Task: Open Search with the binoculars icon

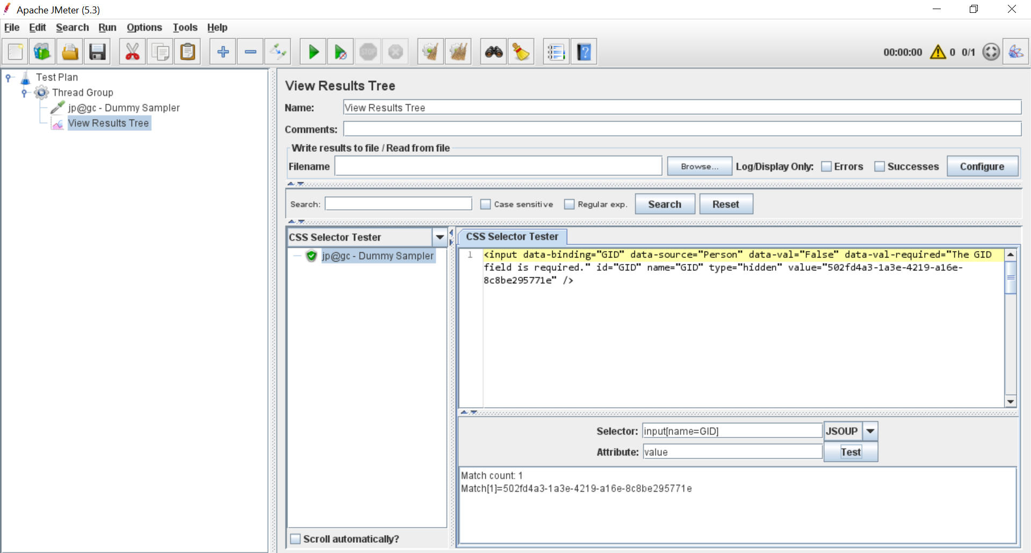Action: coord(494,52)
